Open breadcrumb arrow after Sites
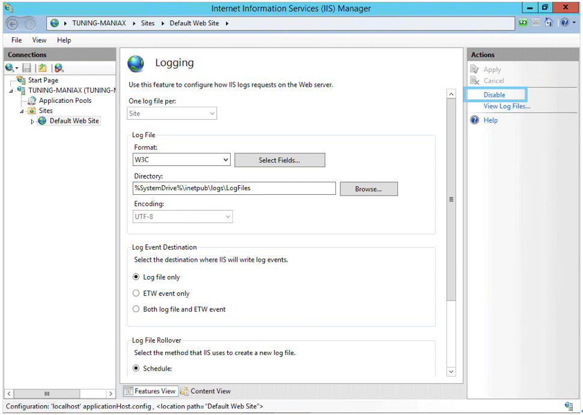The width and height of the screenshot is (583, 415). tap(162, 23)
